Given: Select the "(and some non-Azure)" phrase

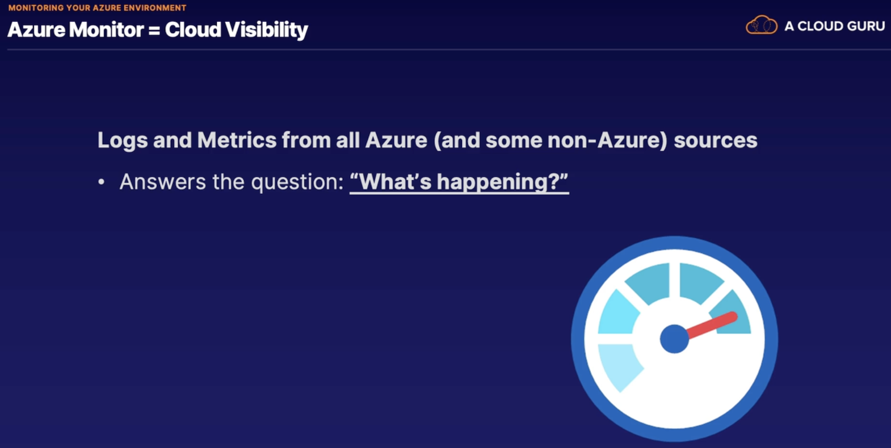Looking at the screenshot, I should point(550,140).
